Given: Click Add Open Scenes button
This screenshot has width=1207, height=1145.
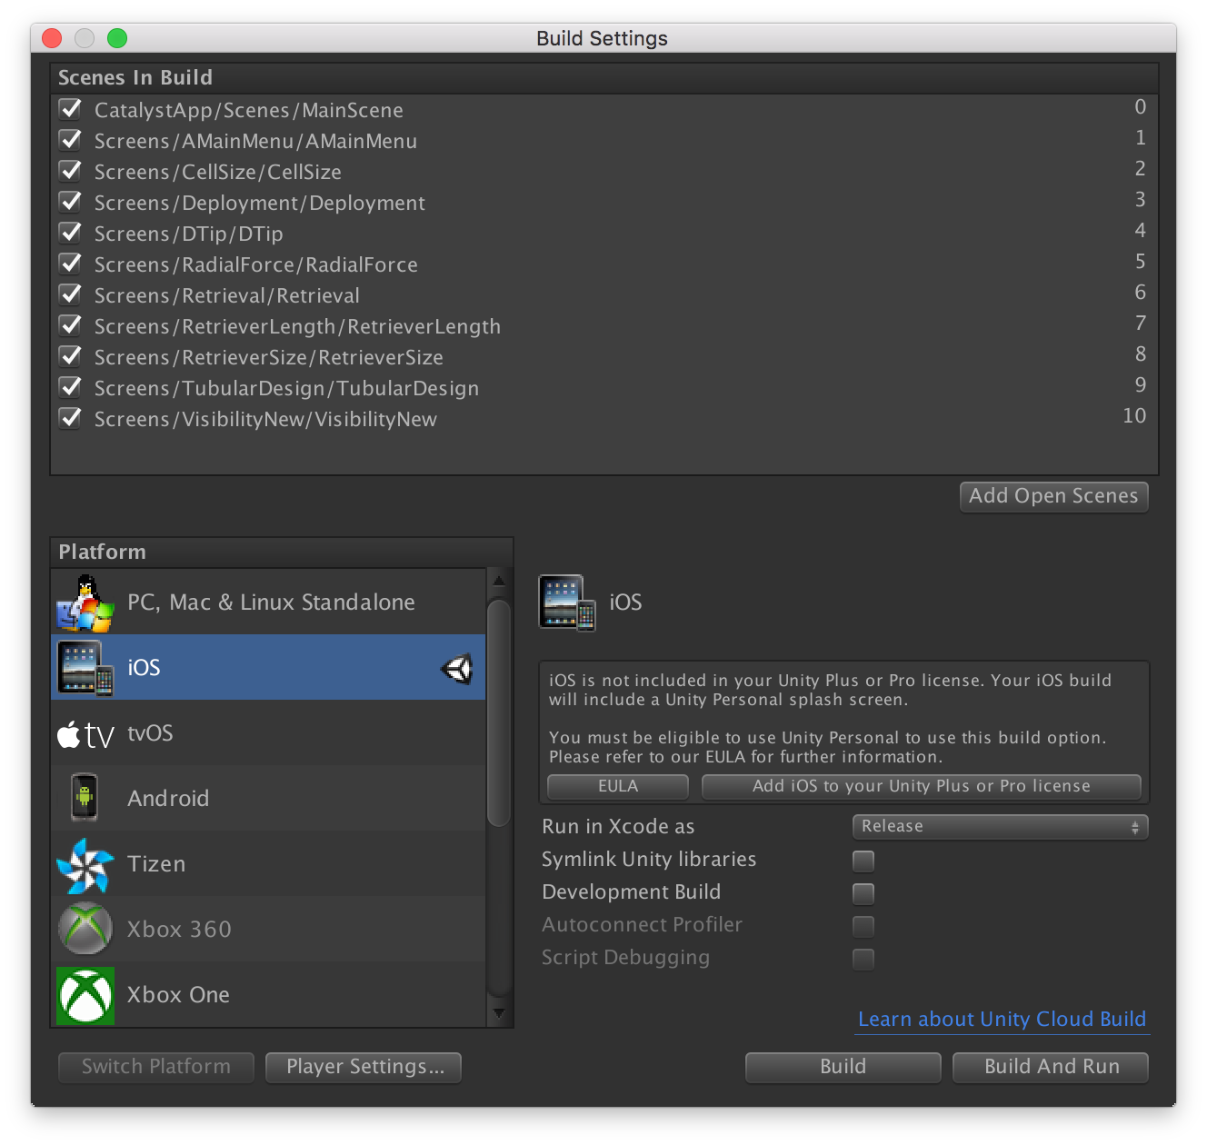Looking at the screenshot, I should pos(1053,496).
